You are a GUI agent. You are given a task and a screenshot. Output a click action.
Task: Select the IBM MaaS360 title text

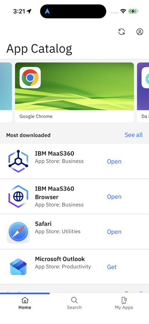[x=54, y=153]
